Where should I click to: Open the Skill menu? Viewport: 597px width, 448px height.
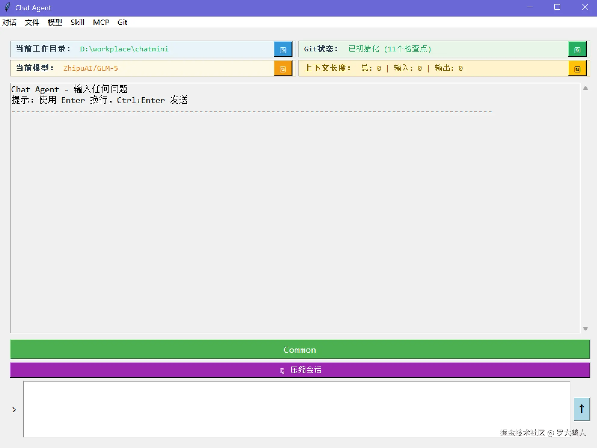(77, 22)
